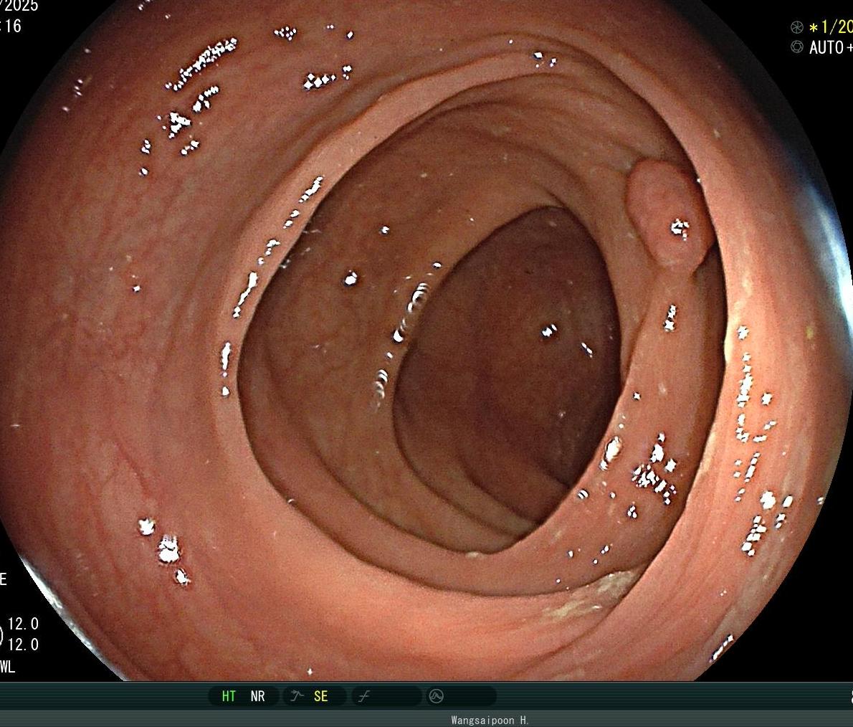
Task: Select the NR noise reduction indicator
Action: tap(258, 696)
